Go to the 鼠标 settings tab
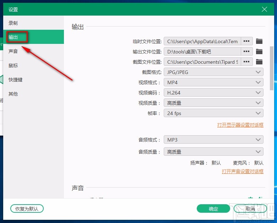Screen dimensions: 277x223 34,65
